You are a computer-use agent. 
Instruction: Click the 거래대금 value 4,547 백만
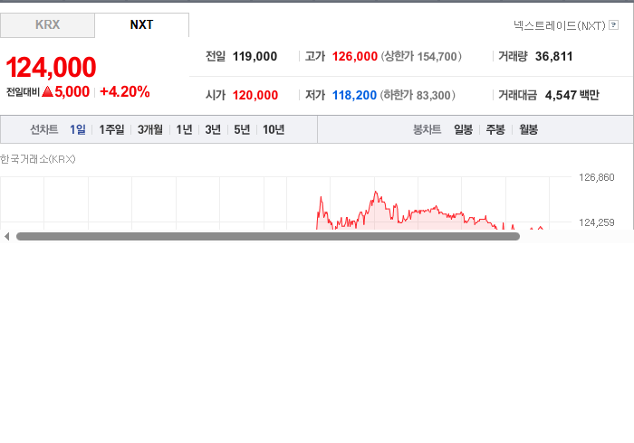coord(572,95)
